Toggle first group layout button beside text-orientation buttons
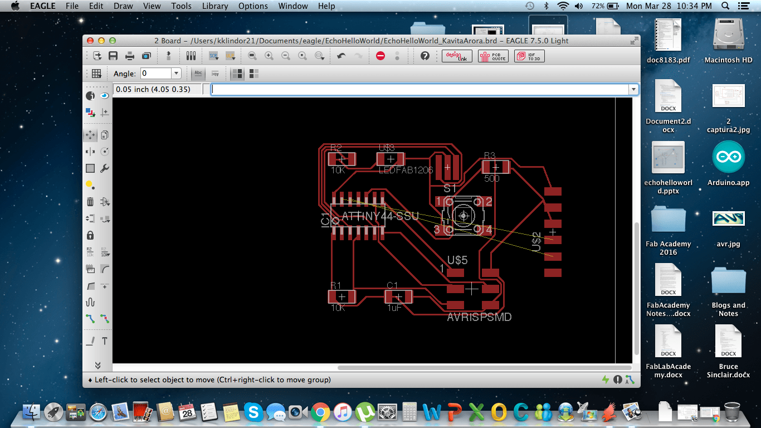This screenshot has width=761, height=428. [x=237, y=74]
